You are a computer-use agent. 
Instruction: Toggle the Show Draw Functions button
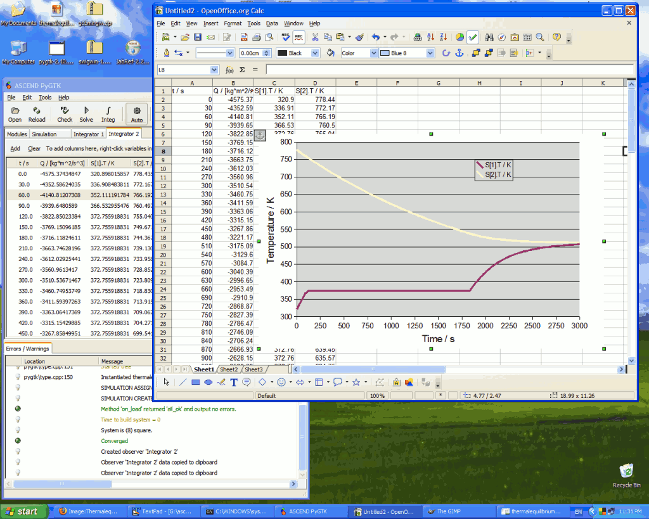click(472, 37)
